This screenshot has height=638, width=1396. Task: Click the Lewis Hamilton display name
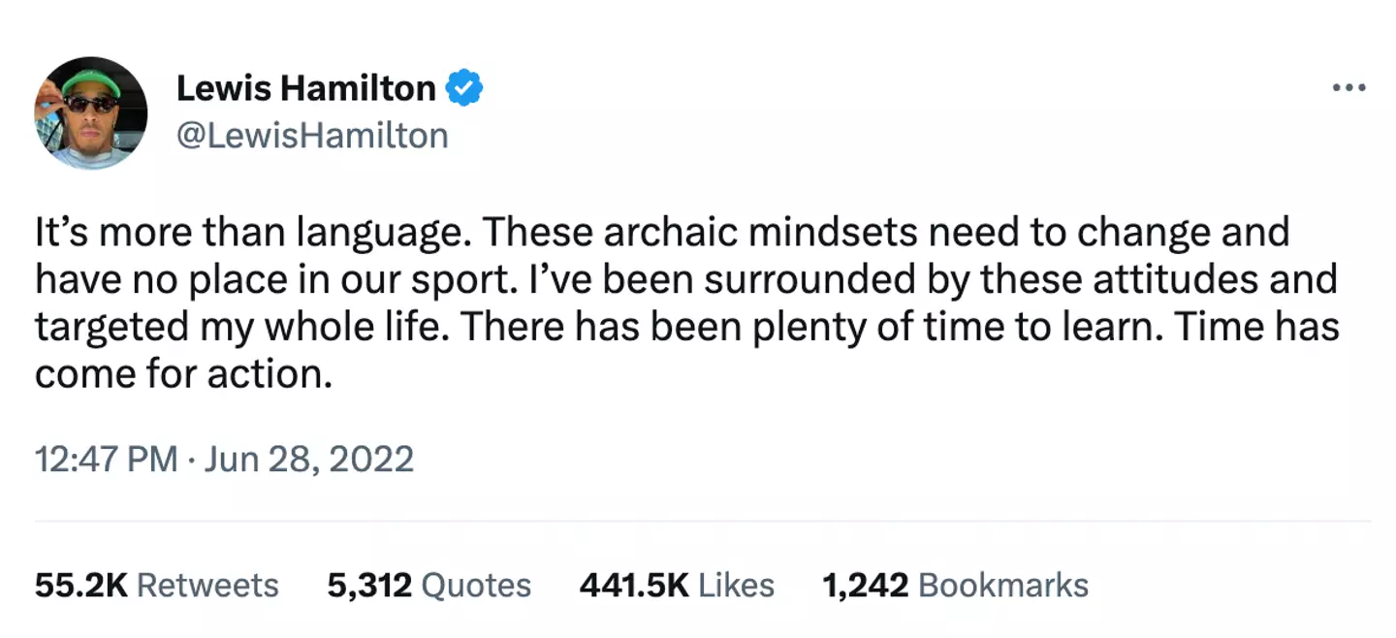(x=305, y=89)
